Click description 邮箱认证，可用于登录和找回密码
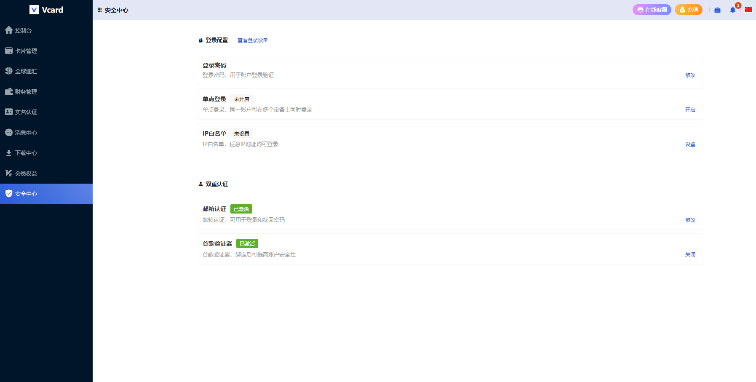 click(244, 220)
